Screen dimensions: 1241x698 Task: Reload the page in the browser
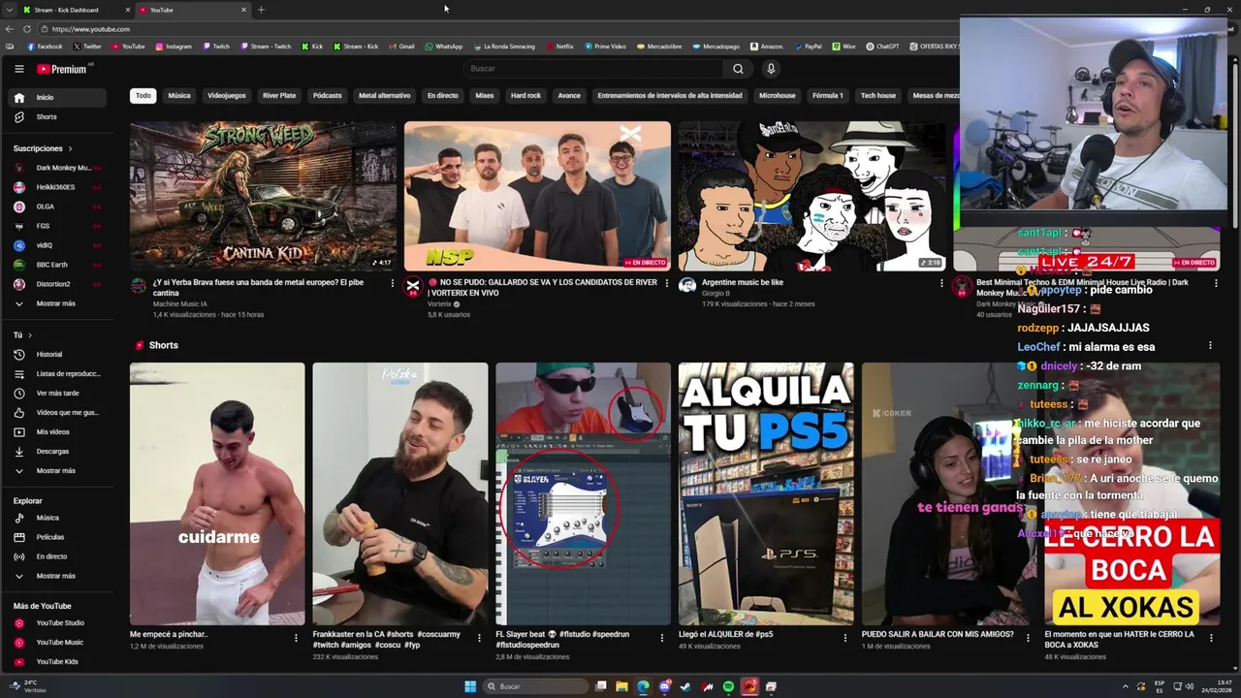click(28, 29)
